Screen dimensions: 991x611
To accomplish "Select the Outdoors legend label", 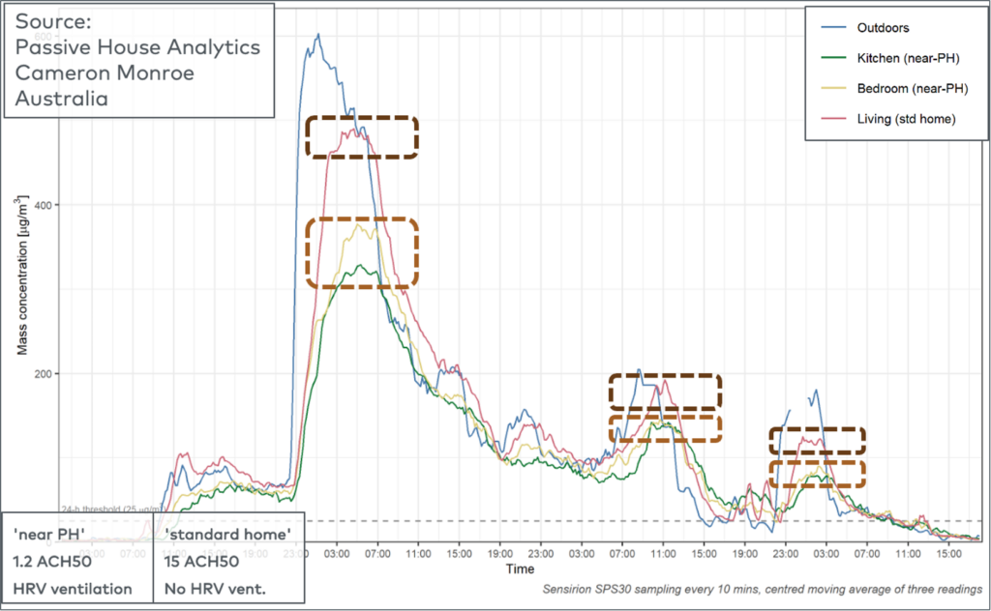I will 883,28.
